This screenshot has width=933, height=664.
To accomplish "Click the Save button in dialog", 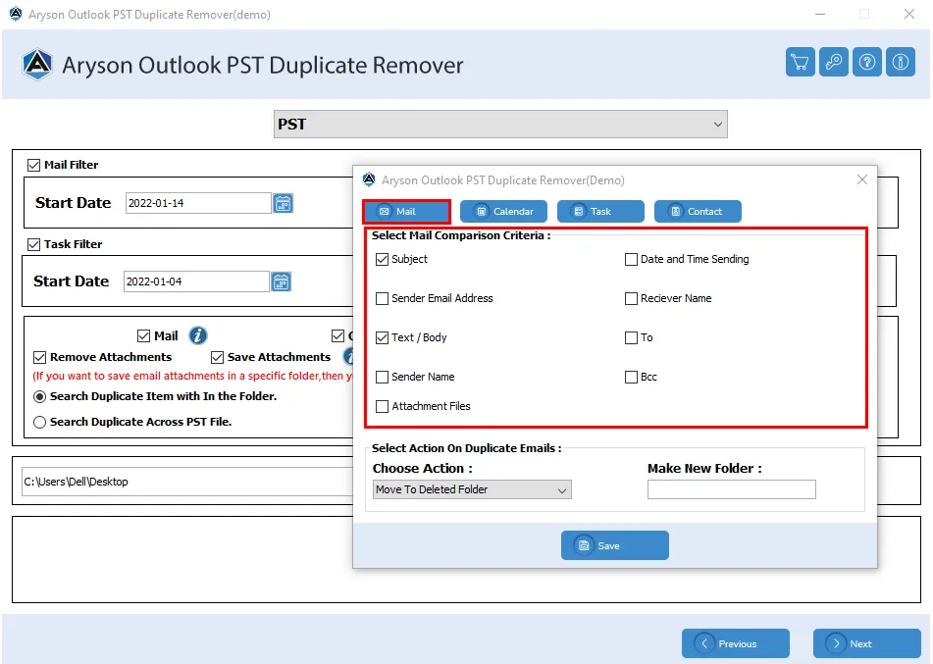I will point(615,545).
